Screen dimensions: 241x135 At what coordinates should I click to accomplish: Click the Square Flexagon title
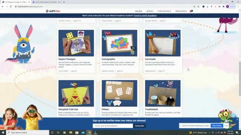pos(67,59)
